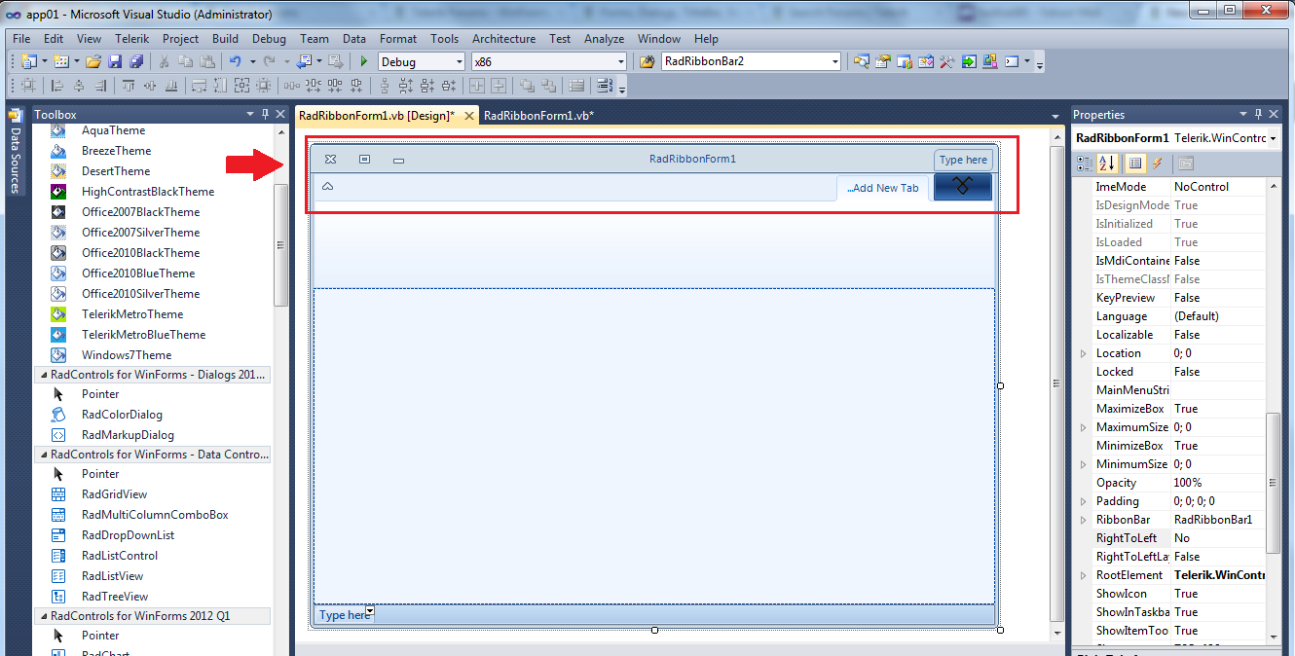Click the Undo arrow icon

click(236, 61)
